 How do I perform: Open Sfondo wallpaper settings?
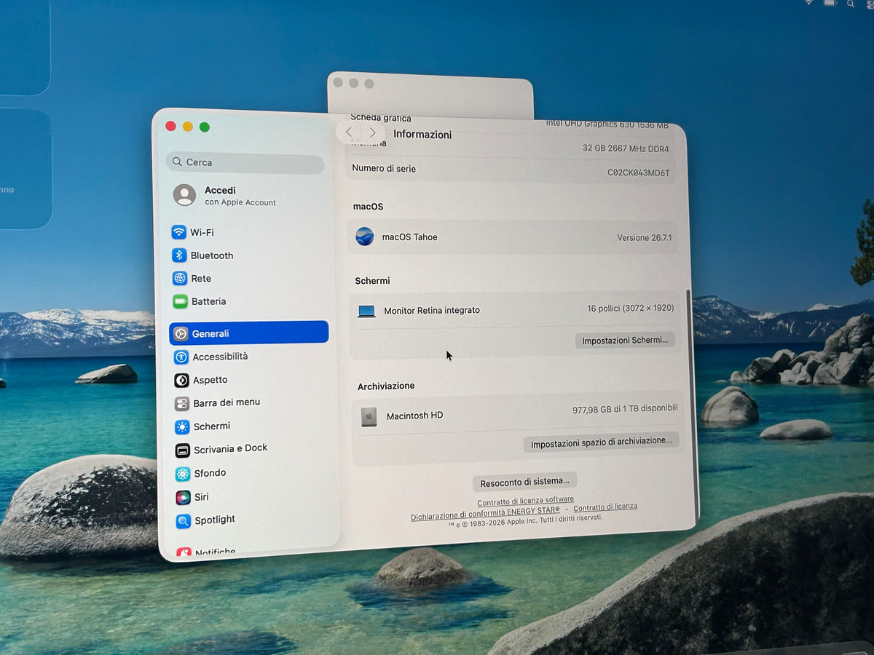point(201,474)
